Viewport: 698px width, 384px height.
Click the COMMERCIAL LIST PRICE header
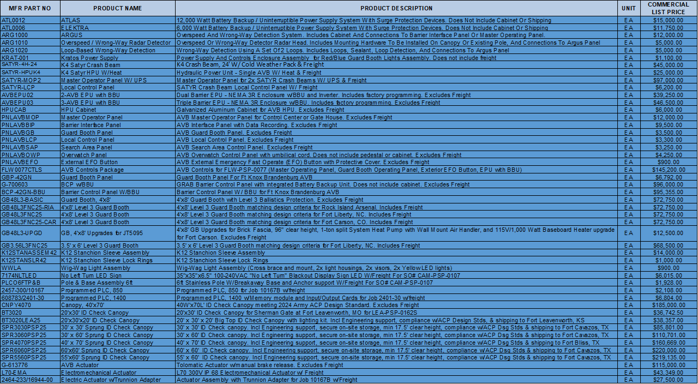coord(669,8)
